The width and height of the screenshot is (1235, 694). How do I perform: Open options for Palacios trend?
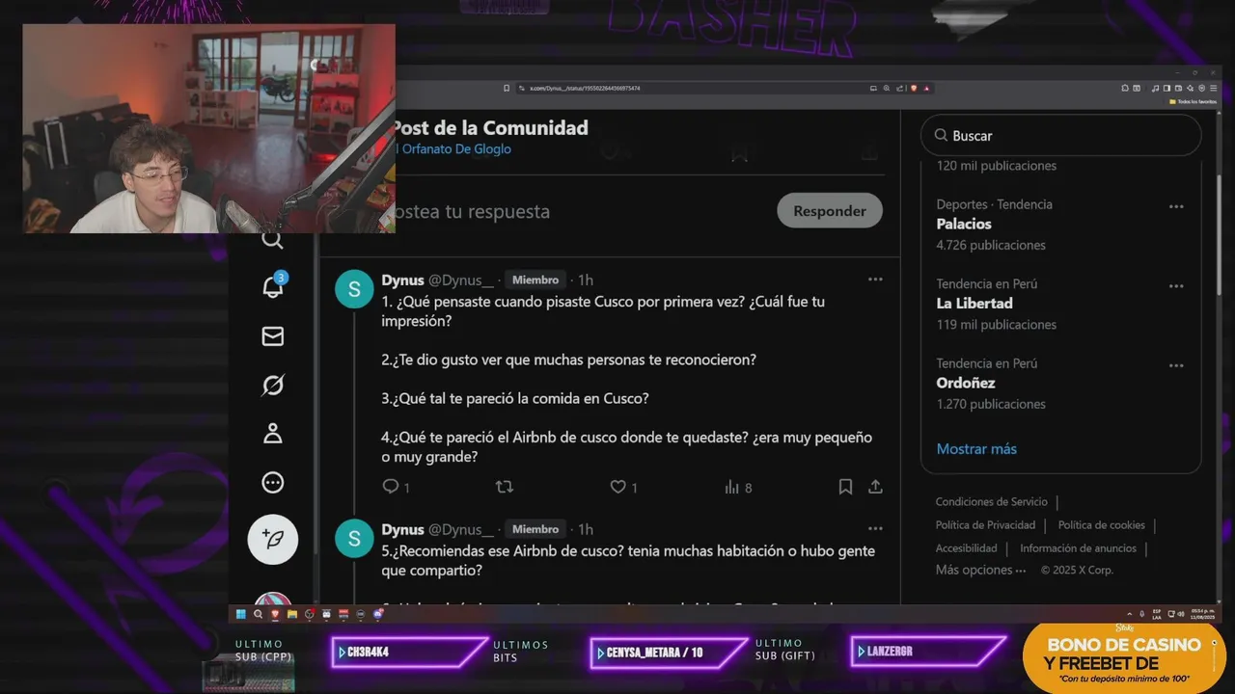click(1176, 206)
